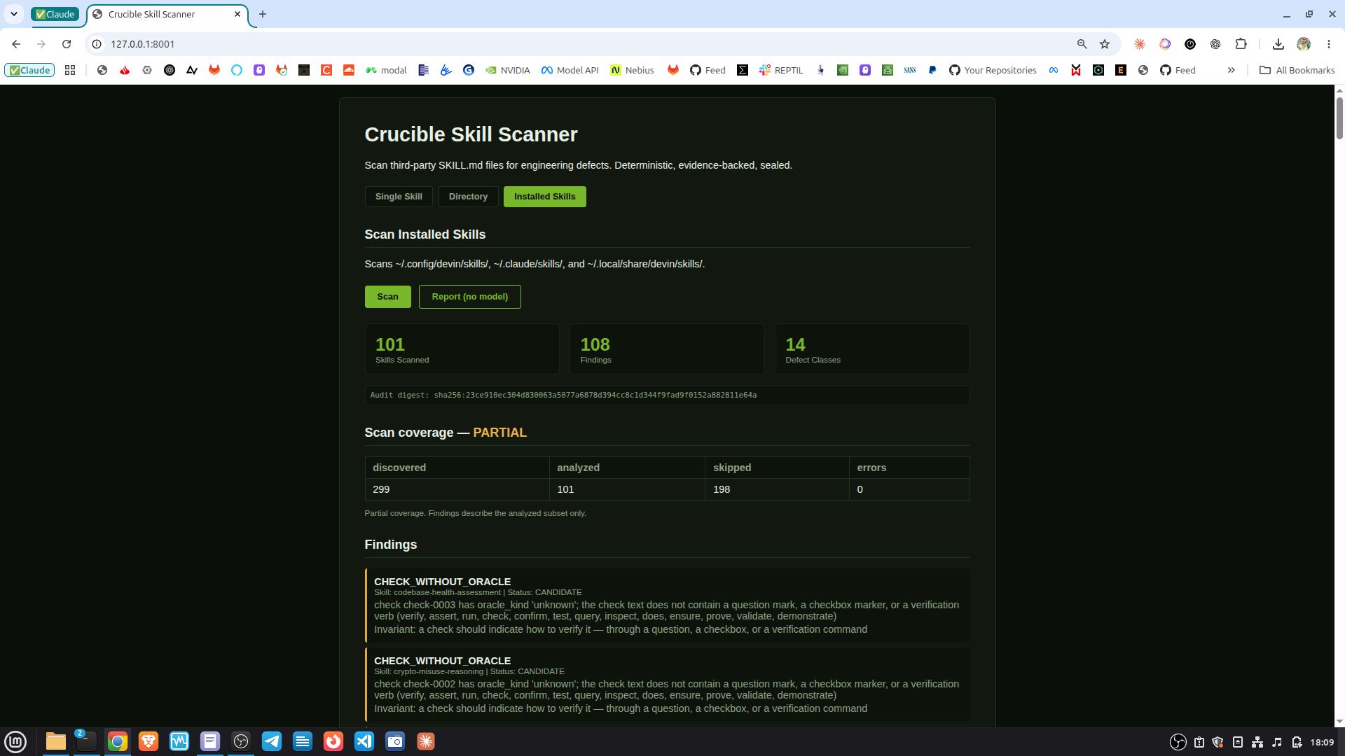Screen dimensions: 1345x756
Task: Switch to the Directory tab
Action: coord(468,197)
